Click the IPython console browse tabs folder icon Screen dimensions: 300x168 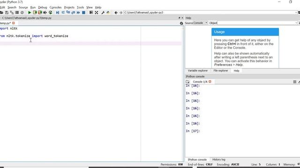tap(187, 82)
